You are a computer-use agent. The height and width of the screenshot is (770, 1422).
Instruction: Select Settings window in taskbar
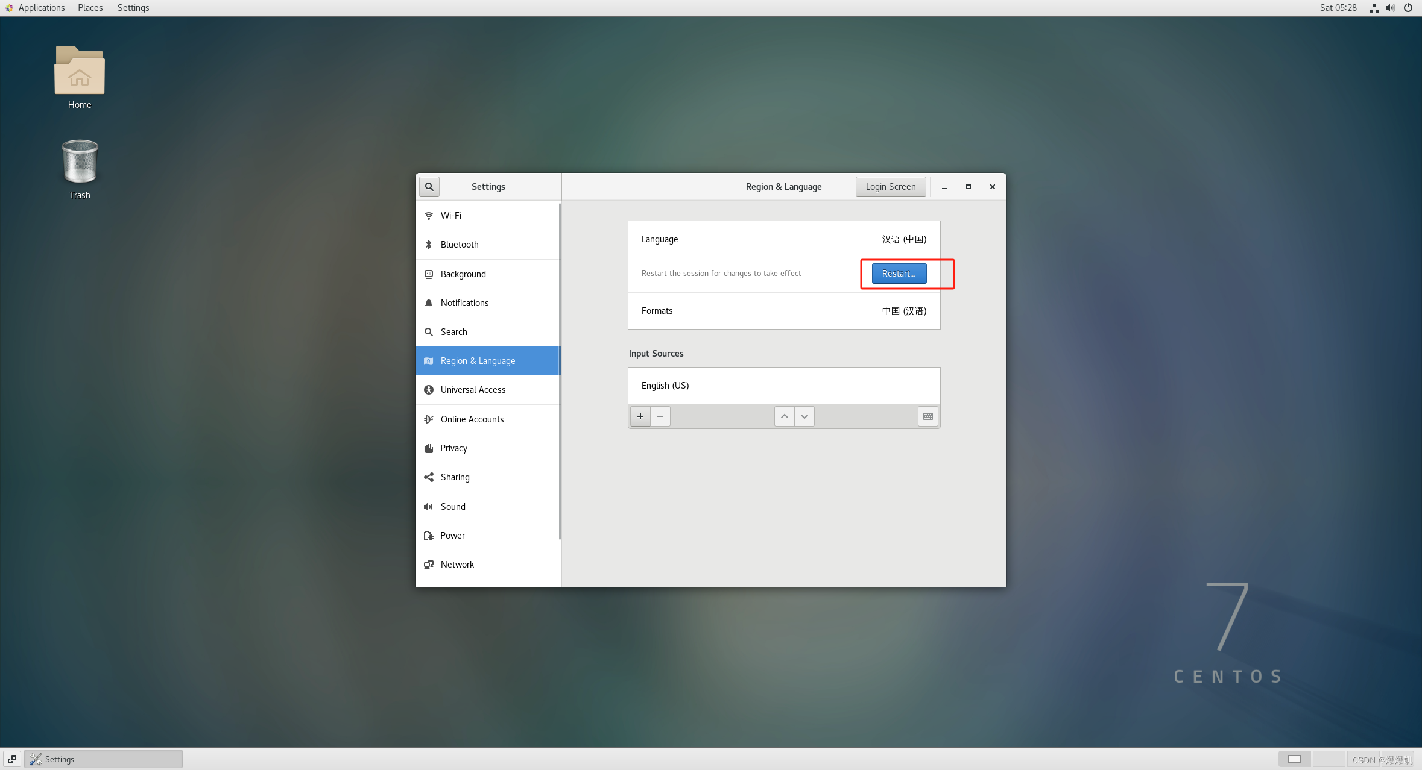pos(104,759)
